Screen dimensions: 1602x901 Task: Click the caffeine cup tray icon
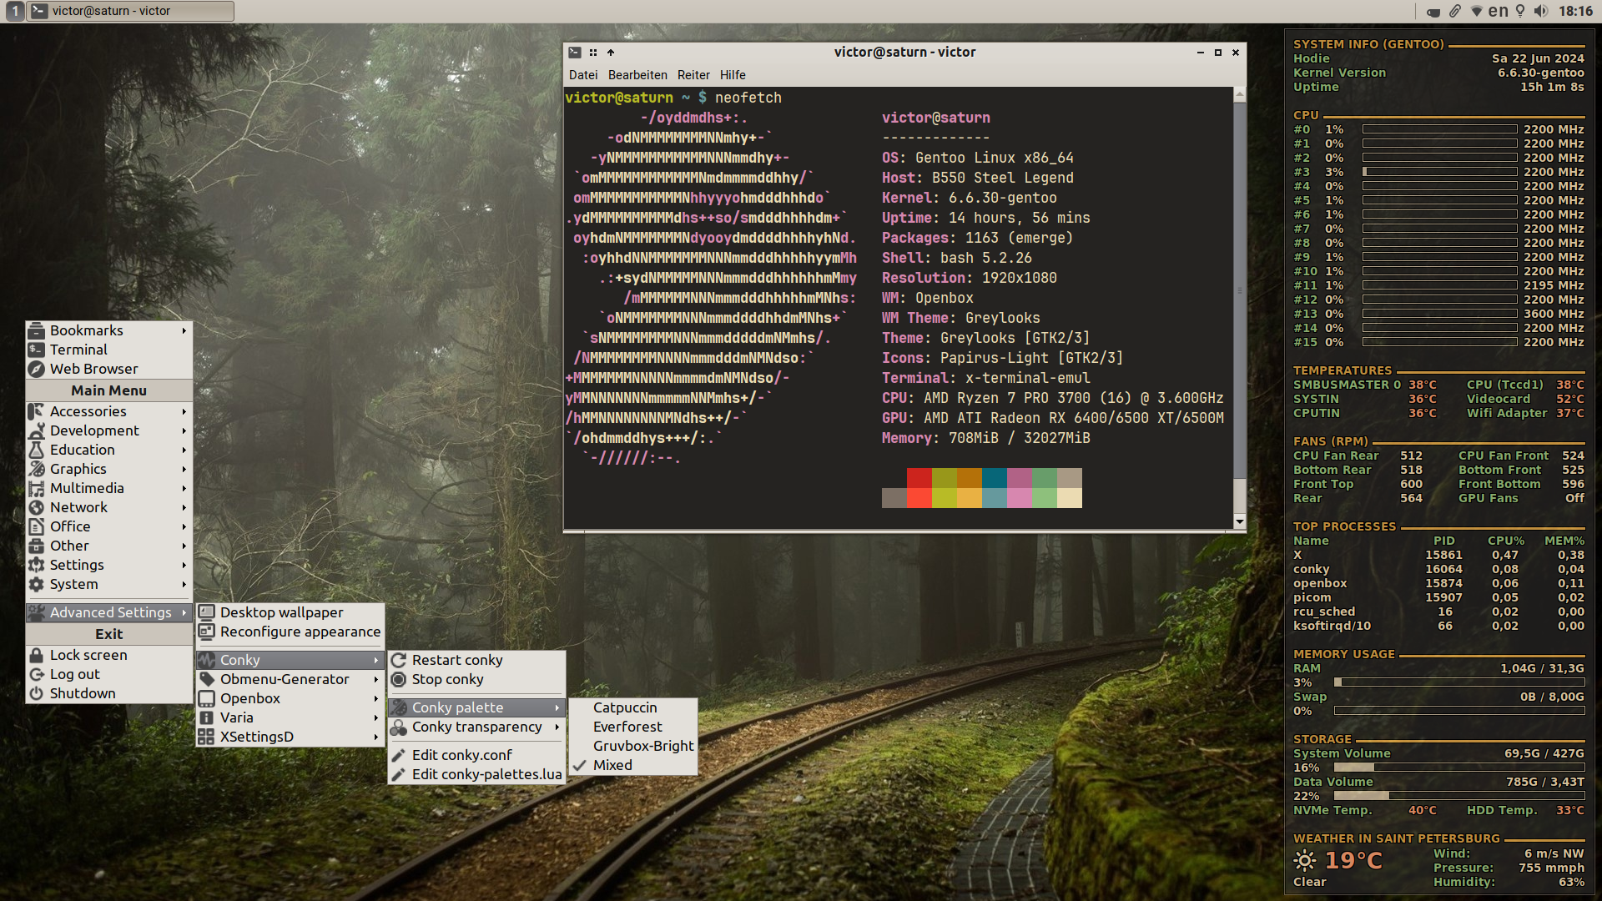(1433, 12)
